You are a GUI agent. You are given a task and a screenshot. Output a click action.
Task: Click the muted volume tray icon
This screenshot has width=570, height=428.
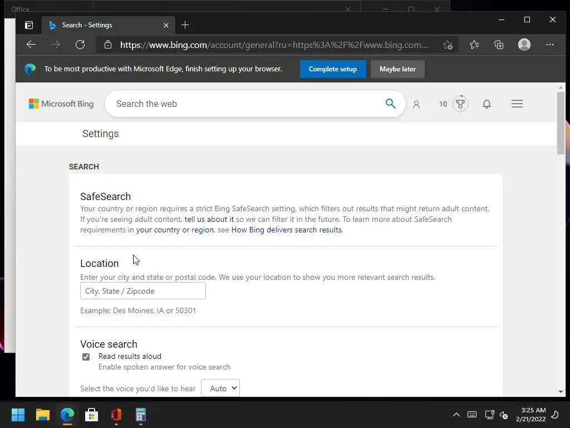point(504,415)
